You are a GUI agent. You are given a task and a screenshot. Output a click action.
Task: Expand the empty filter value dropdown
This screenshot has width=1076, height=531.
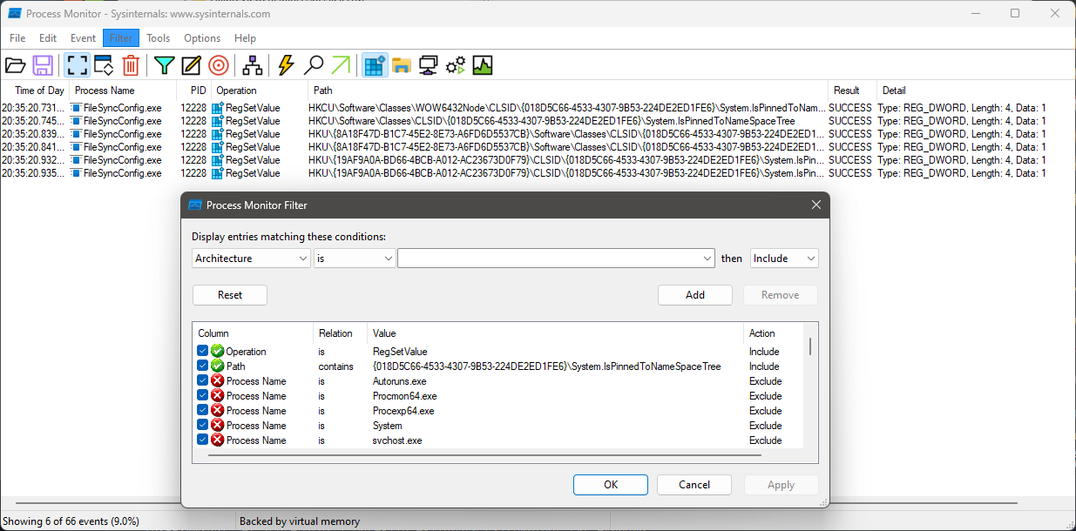coord(708,259)
